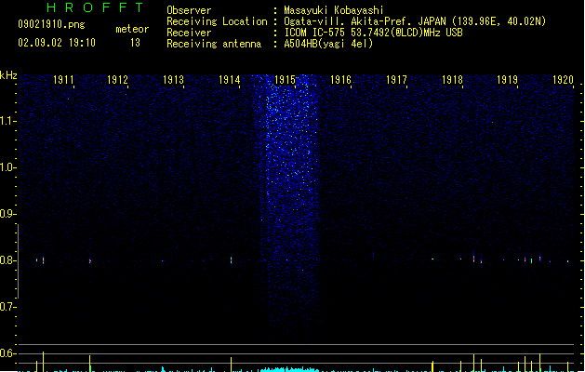Click the 0.6 frequency axis label
The image size is (585, 372).
(x=7, y=353)
